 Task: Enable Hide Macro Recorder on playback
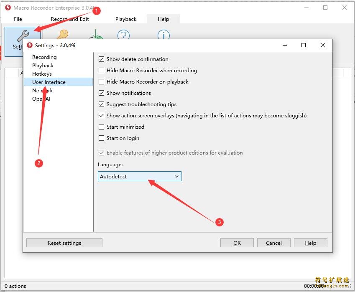point(102,81)
